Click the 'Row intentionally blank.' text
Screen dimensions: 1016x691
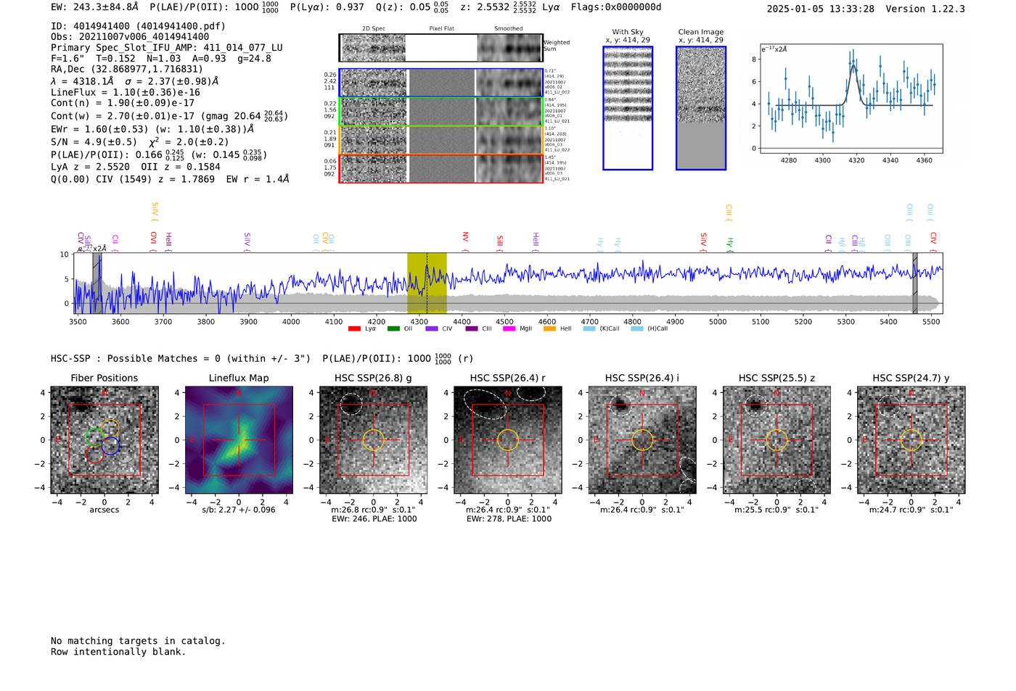coord(118,652)
